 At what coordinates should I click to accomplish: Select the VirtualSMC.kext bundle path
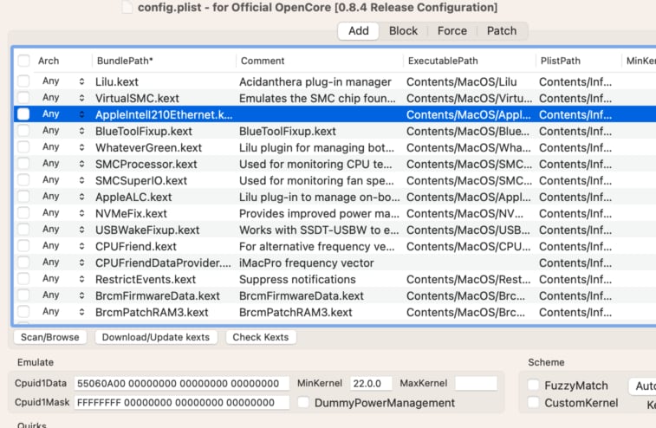pos(137,98)
